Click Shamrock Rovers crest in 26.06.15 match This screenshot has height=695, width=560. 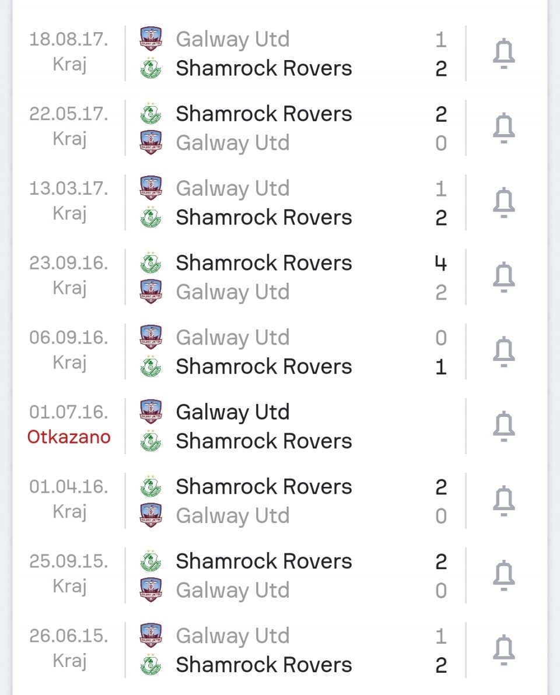pyautogui.click(x=150, y=665)
